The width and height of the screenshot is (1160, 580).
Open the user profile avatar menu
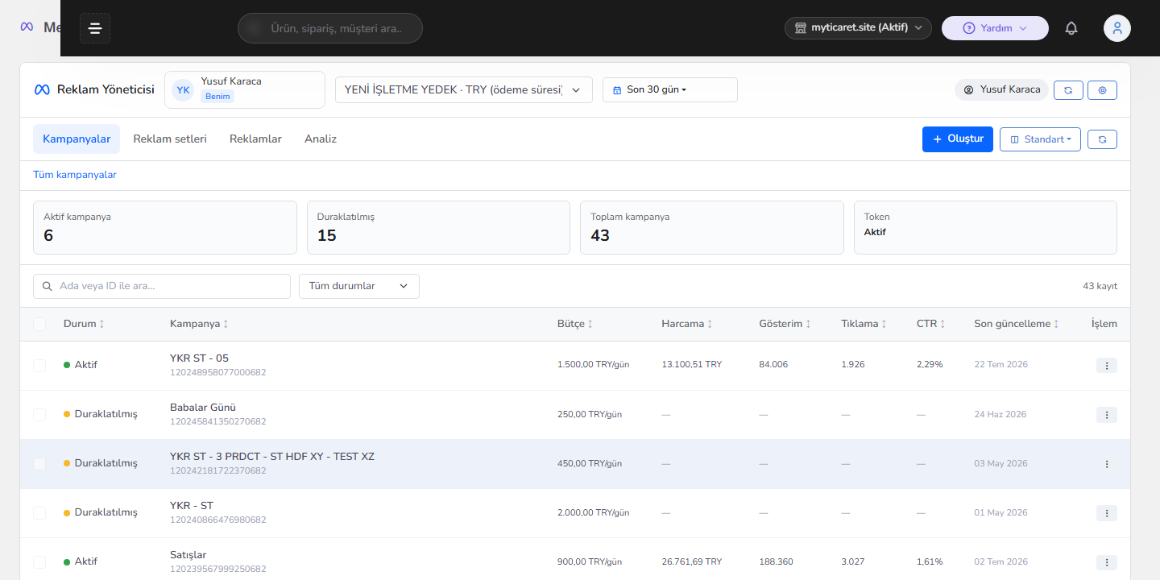1117,28
